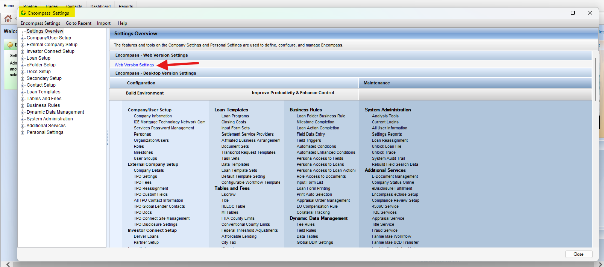Open the Settlement Service Providers link
This screenshot has width=604, height=267.
(x=247, y=134)
